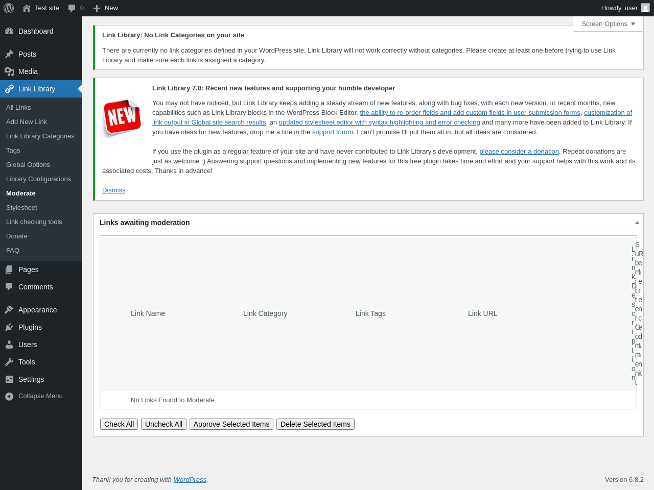This screenshot has height=490, width=654.
Task: Click the WordPress footer link
Action: (x=190, y=480)
